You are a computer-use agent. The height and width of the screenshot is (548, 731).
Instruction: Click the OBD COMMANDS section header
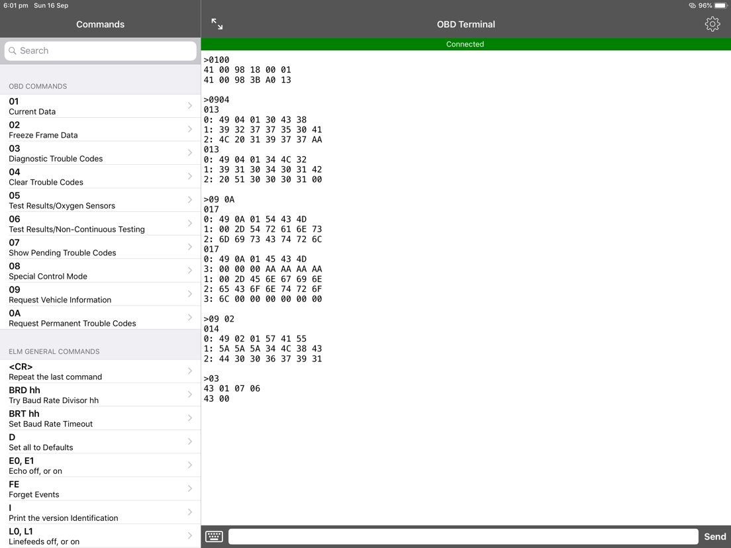point(38,87)
